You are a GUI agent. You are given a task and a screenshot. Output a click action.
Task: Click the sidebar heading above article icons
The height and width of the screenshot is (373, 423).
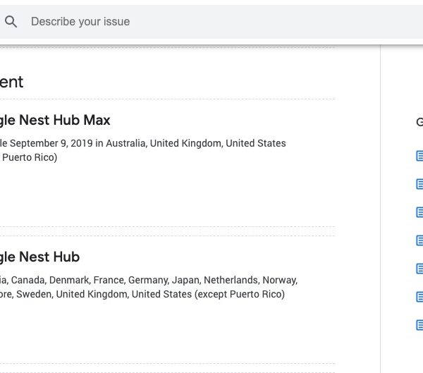click(419, 122)
